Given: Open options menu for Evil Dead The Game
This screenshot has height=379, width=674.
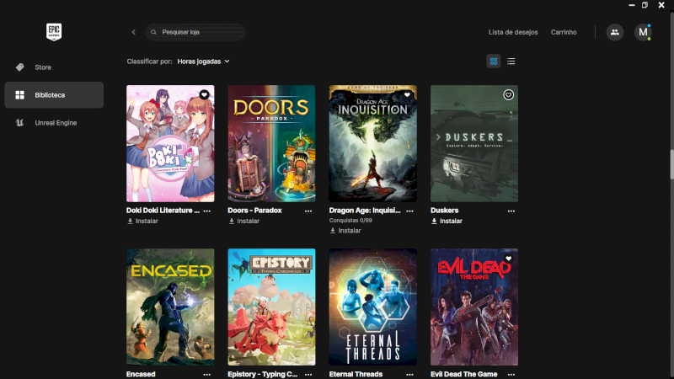Looking at the screenshot, I should point(511,375).
